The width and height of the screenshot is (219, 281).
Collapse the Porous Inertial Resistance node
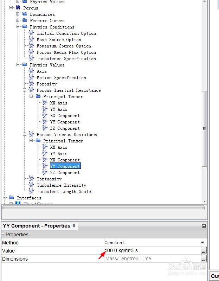(25, 90)
